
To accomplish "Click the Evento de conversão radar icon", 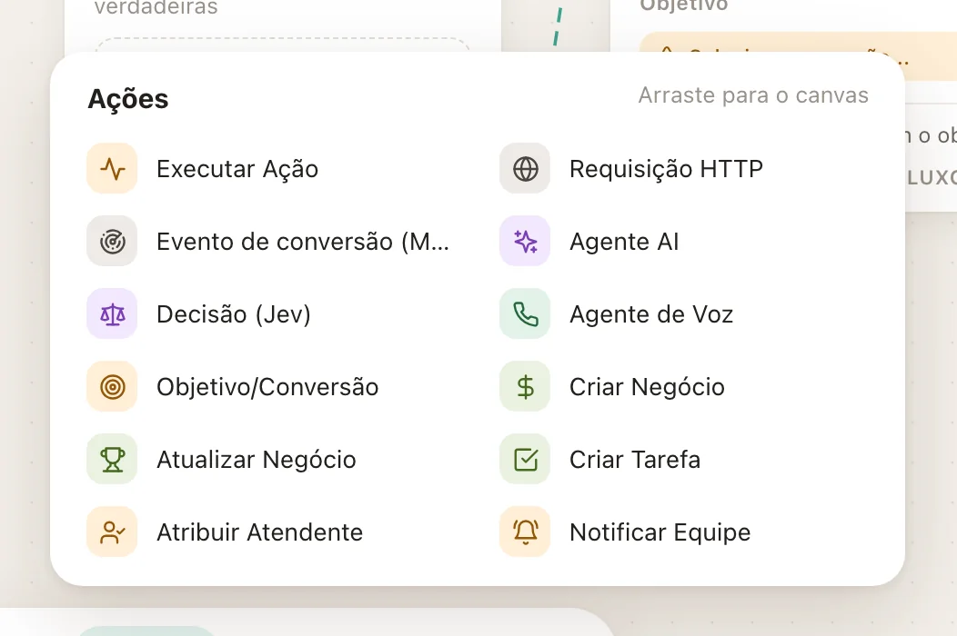I will pyautogui.click(x=112, y=242).
